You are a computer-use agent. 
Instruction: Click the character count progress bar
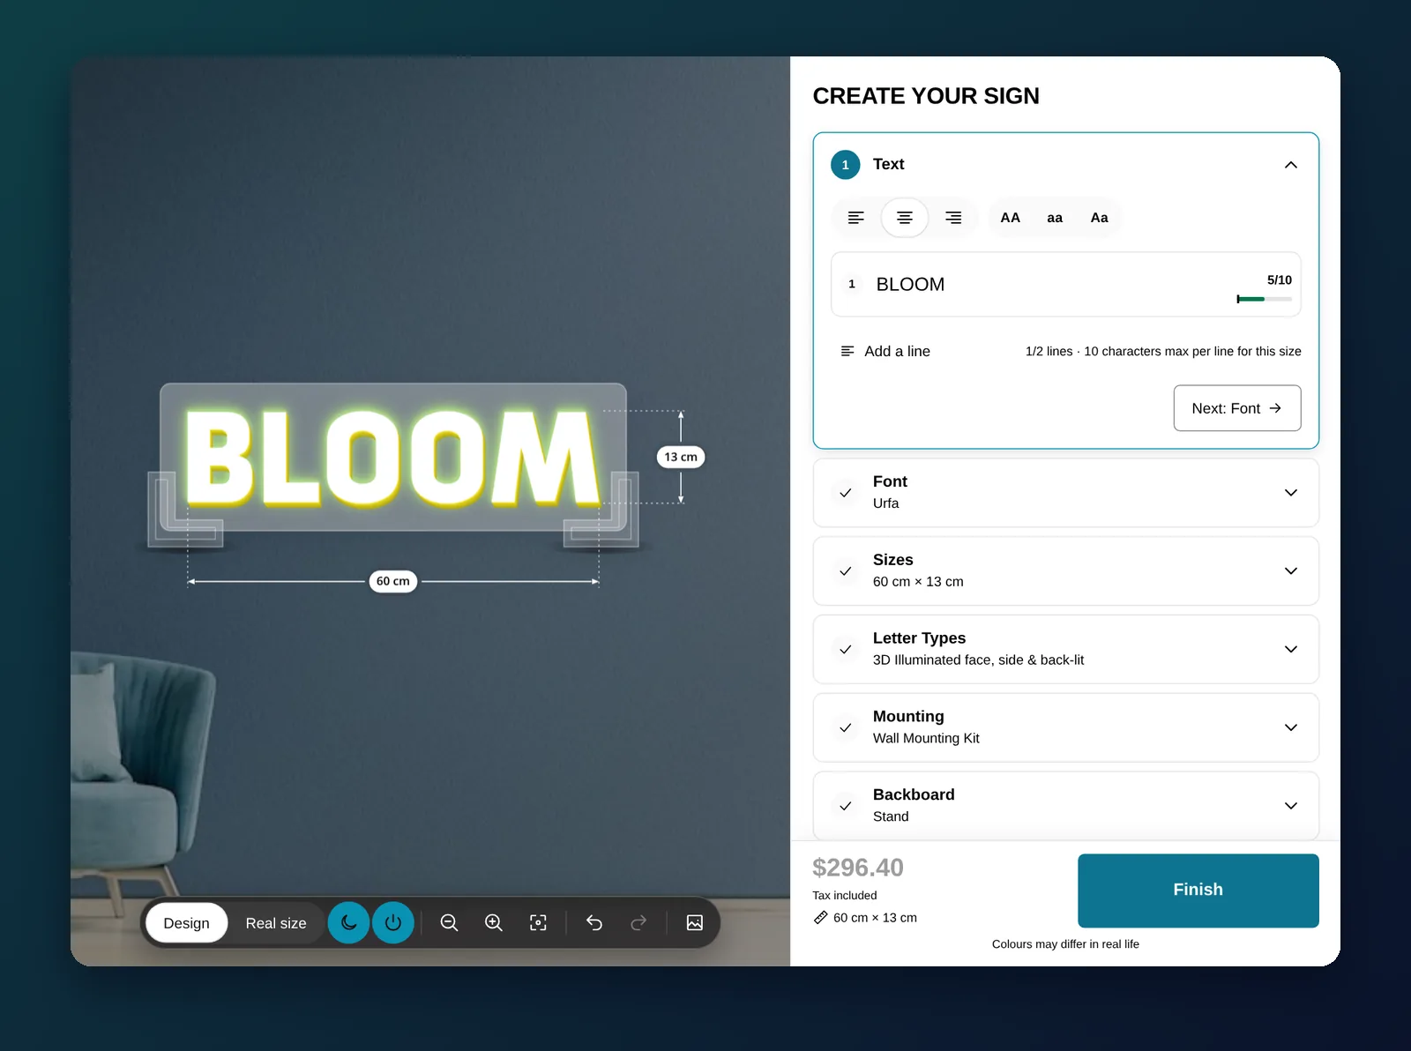click(1265, 299)
